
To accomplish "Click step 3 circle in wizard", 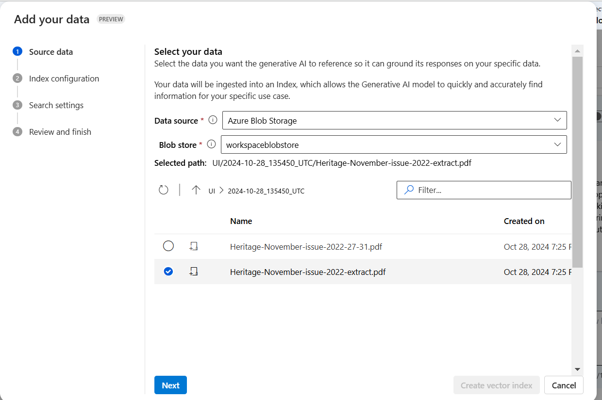I will tap(17, 105).
